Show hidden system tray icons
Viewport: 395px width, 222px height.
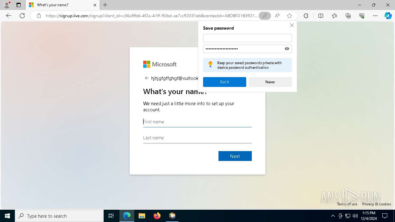point(333,216)
